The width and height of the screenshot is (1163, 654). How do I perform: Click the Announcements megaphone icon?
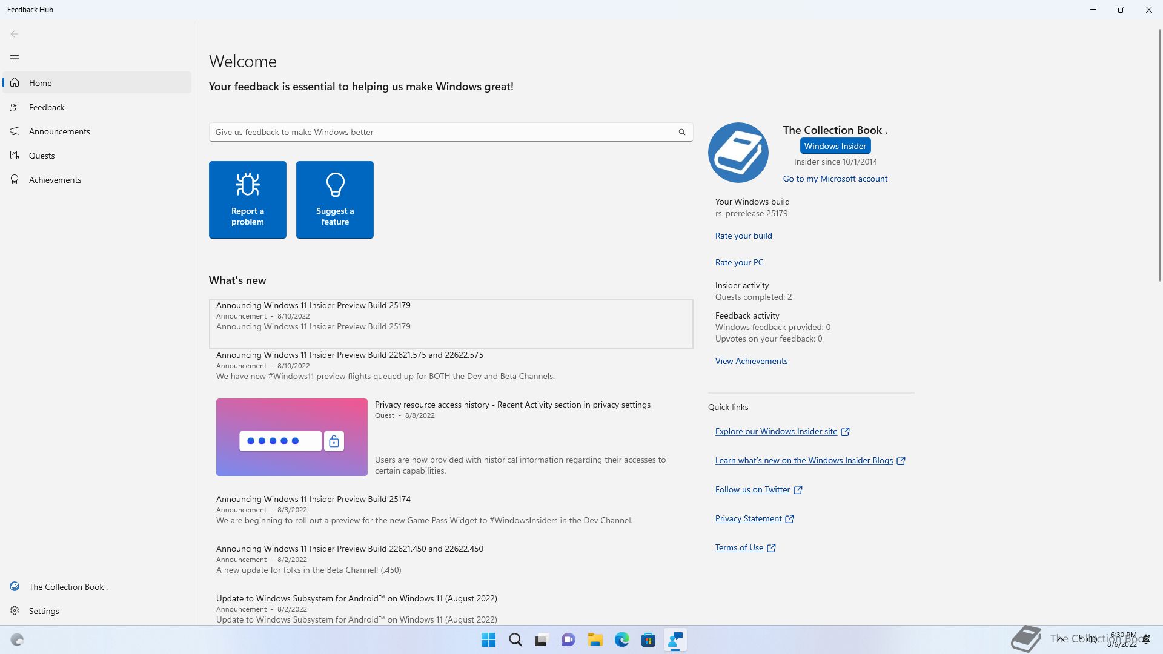[x=15, y=131]
